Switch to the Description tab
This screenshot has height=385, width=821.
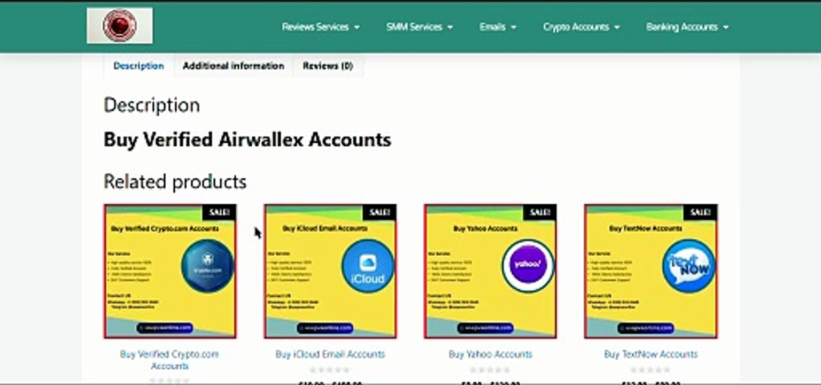[138, 66]
